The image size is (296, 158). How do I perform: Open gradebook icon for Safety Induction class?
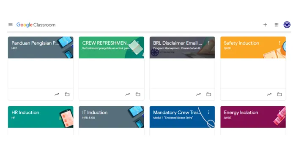click(x=269, y=94)
